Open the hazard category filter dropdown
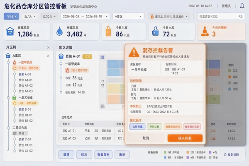This screenshot has height=166, width=249. [x=169, y=17]
